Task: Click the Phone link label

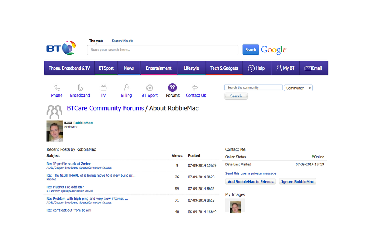Action: coord(57,96)
